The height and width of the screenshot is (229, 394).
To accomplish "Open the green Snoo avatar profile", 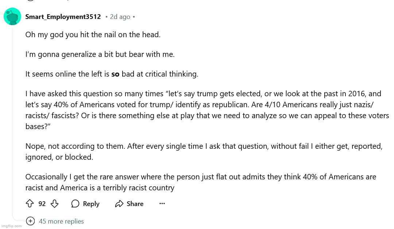I will point(12,16).
